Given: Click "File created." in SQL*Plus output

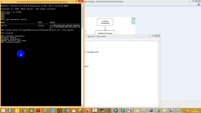Looking at the screenshot, I should click(7, 33).
